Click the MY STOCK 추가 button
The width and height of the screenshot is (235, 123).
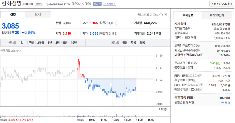click(222, 4)
